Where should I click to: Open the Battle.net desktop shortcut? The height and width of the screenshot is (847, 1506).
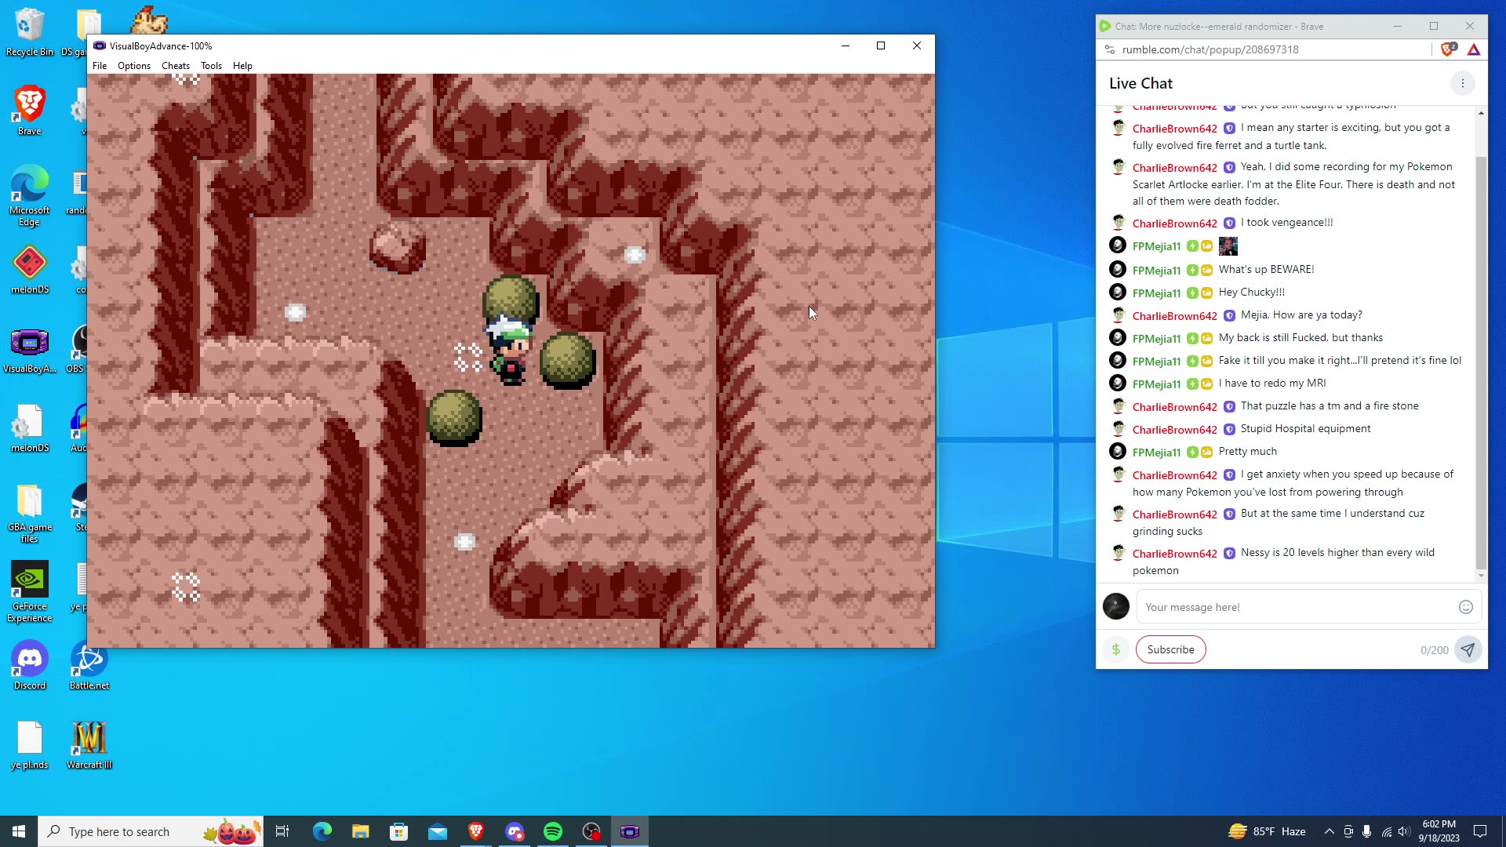click(x=89, y=666)
